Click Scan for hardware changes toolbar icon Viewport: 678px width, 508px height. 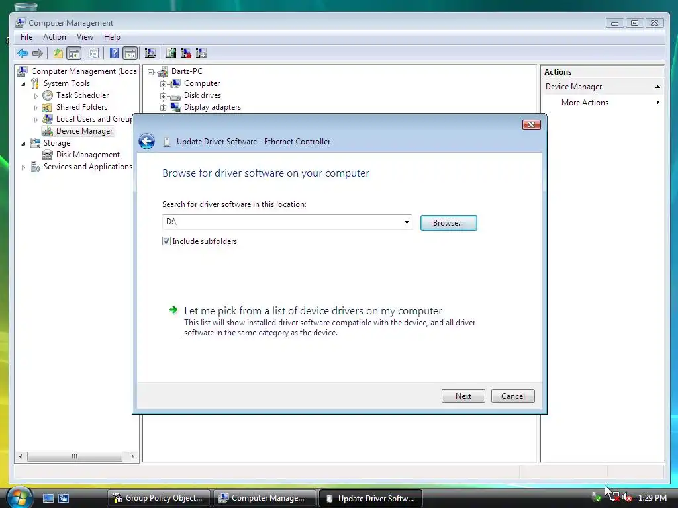coord(150,53)
